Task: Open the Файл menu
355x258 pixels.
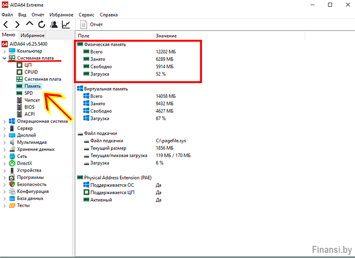Action: click(x=7, y=15)
